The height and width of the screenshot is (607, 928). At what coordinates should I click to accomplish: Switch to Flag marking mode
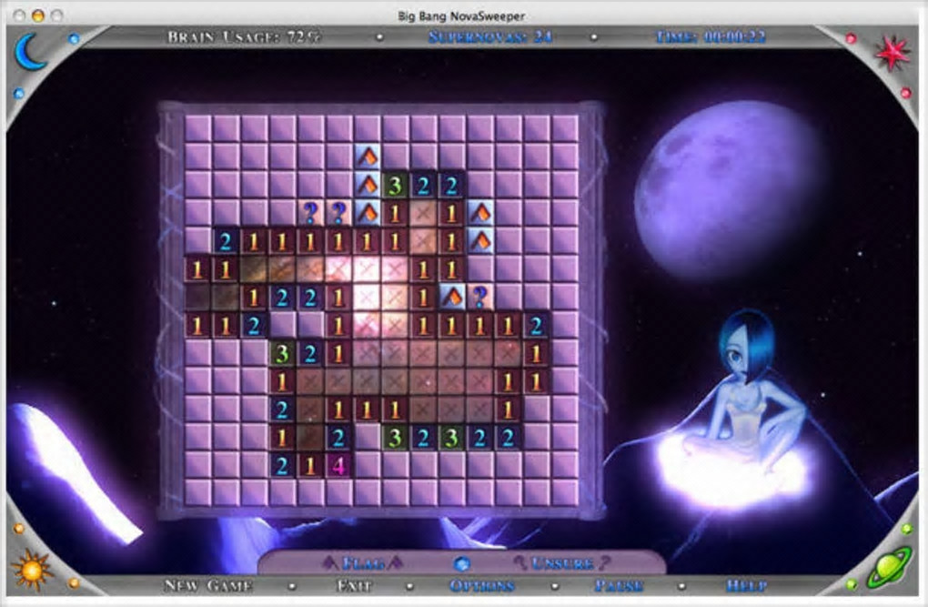tap(362, 562)
